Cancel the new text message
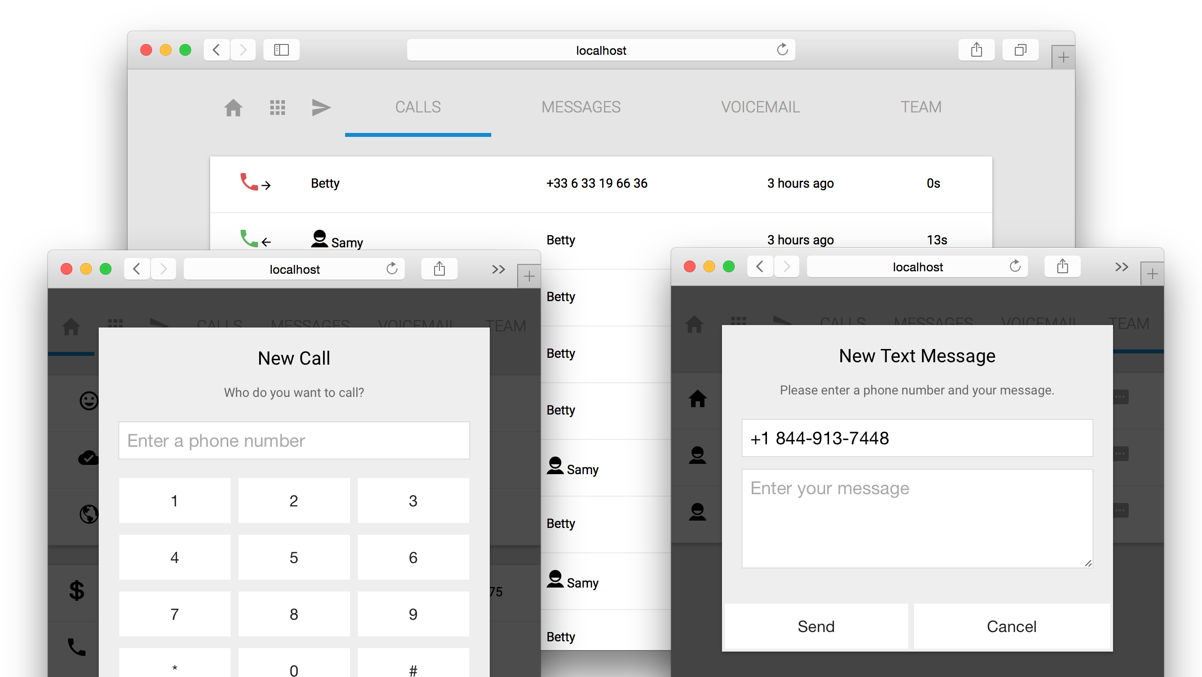1202x677 pixels. click(1011, 626)
